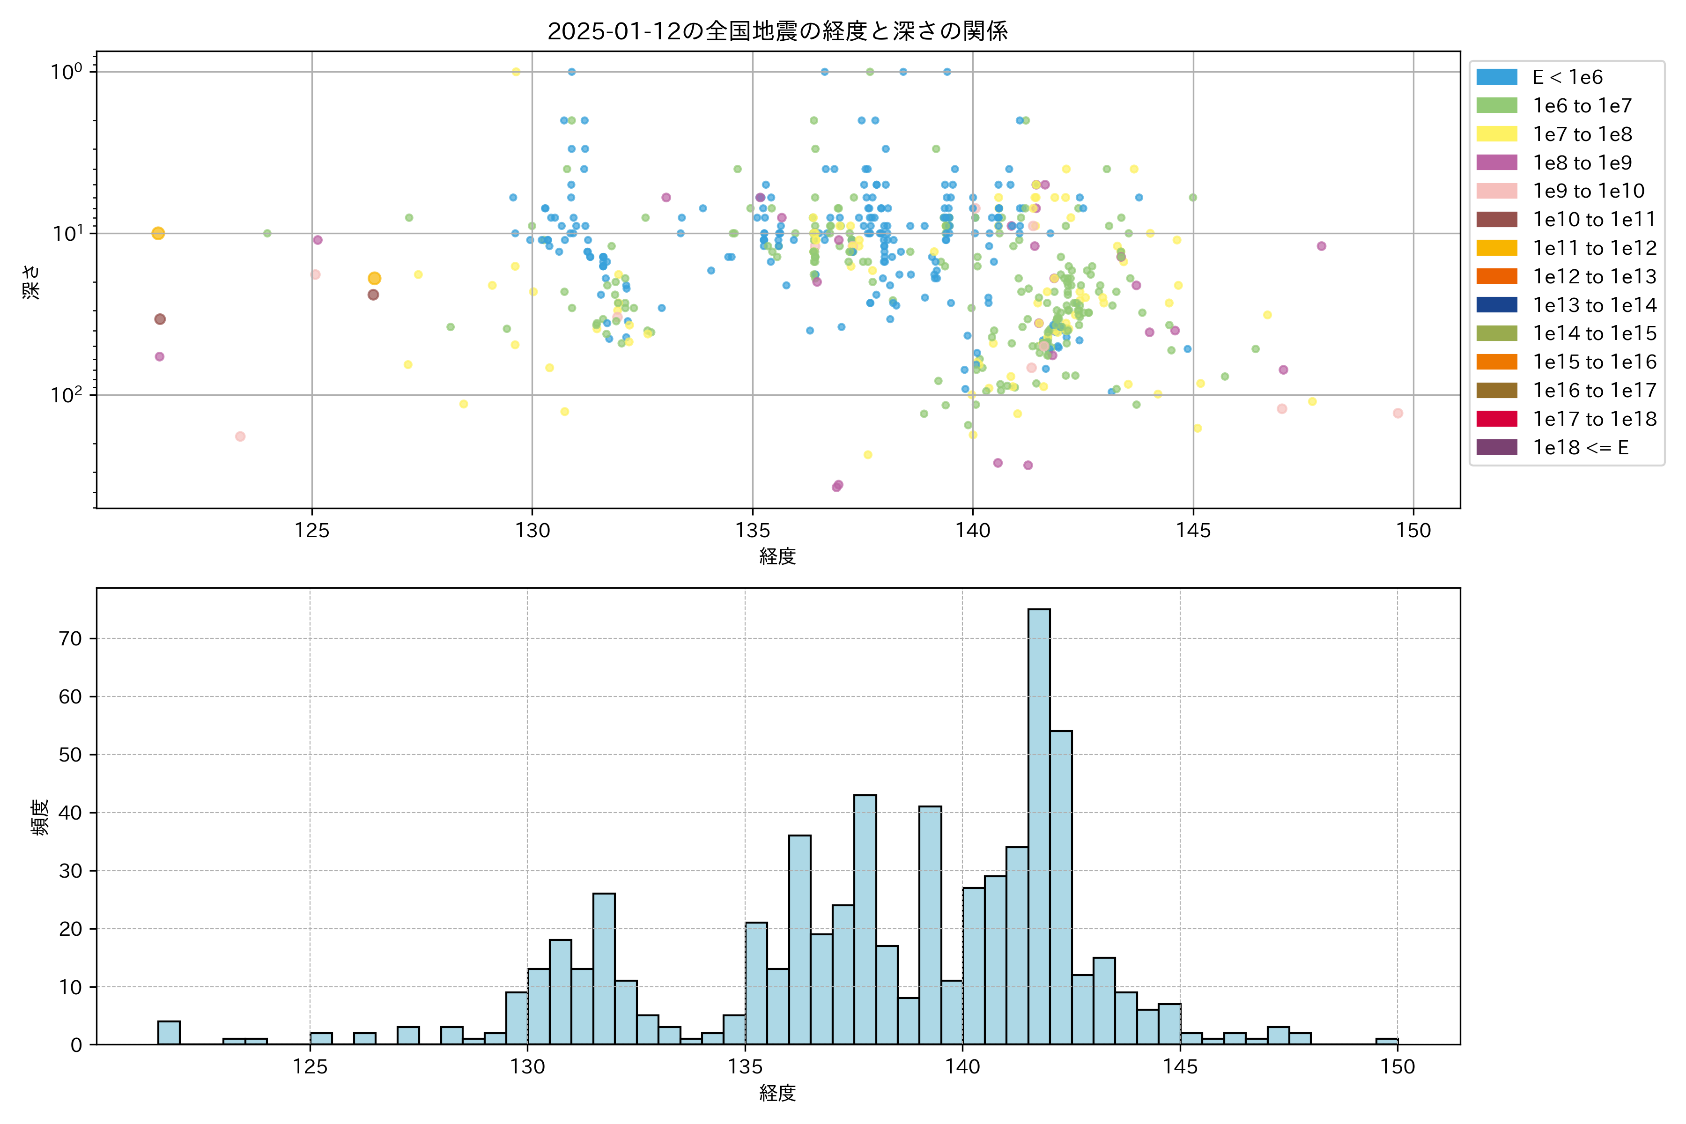The width and height of the screenshot is (1686, 1124).
Task: Click the red 1e17 to 1e18 legend swatch
Action: [x=1497, y=419]
